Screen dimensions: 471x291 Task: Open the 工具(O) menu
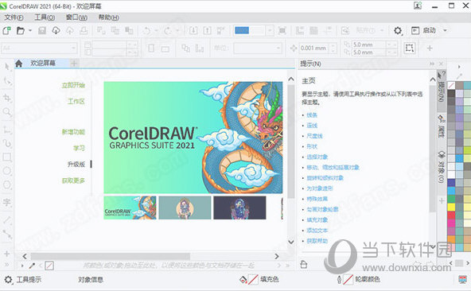click(x=45, y=17)
